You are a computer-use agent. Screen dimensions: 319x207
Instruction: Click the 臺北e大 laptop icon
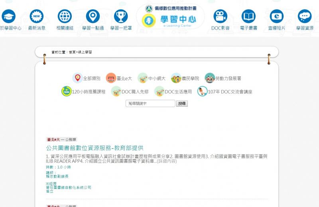pyautogui.click(x=111, y=78)
